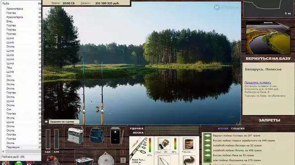Screen dimensions: 295x165
Task: Click the УДОЧКА tension indicator bar
Action: point(172,128)
